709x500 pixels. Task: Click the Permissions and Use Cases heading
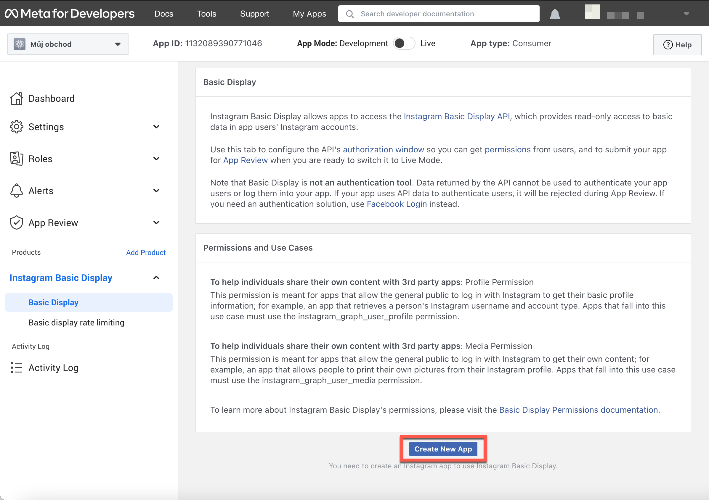(x=258, y=248)
